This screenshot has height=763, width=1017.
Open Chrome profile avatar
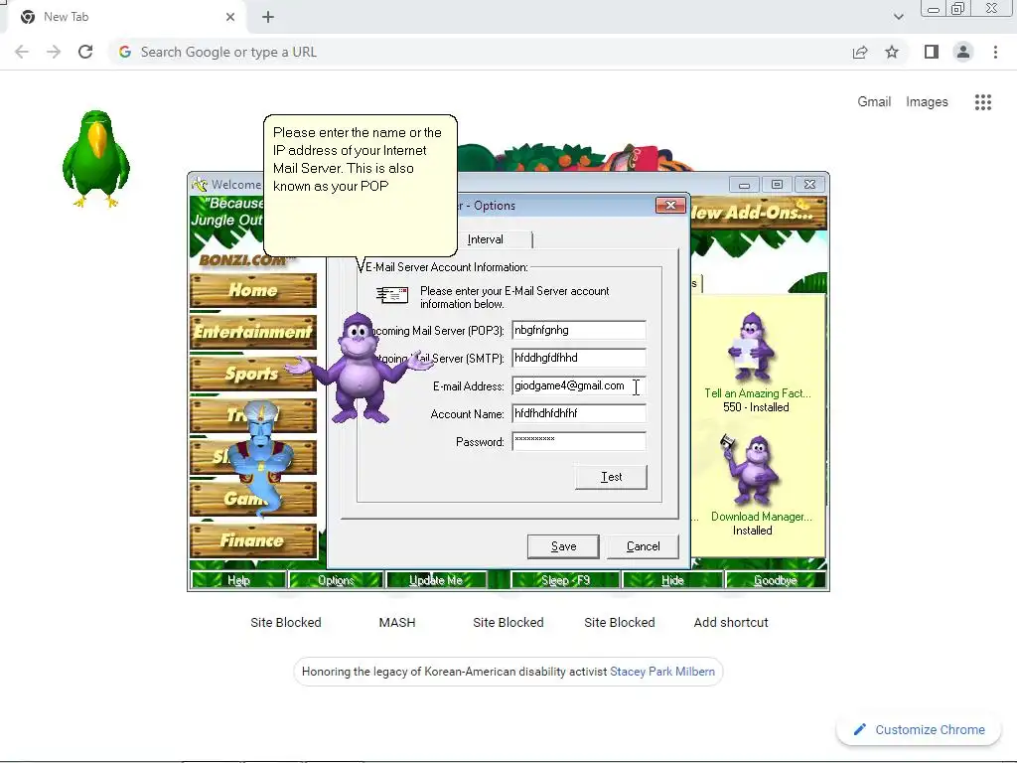(963, 52)
